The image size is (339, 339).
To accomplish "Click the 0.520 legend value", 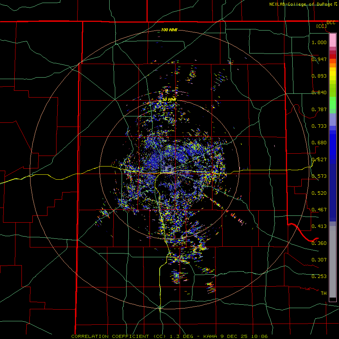I will 319,193.
